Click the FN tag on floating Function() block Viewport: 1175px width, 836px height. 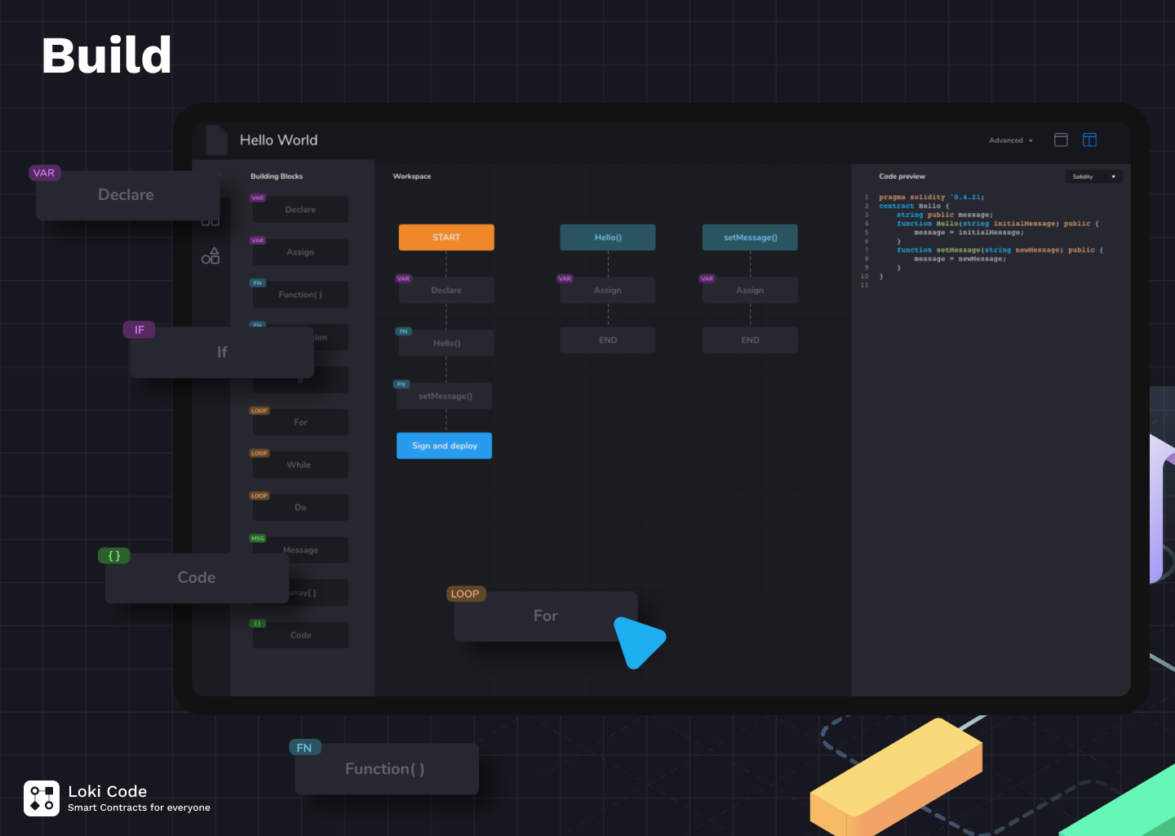tap(304, 747)
